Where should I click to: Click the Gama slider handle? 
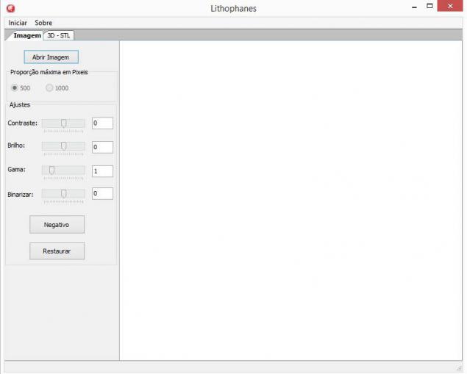point(51,170)
